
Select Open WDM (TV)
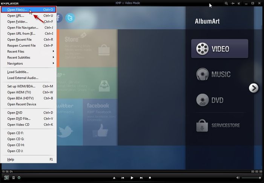[28, 92]
